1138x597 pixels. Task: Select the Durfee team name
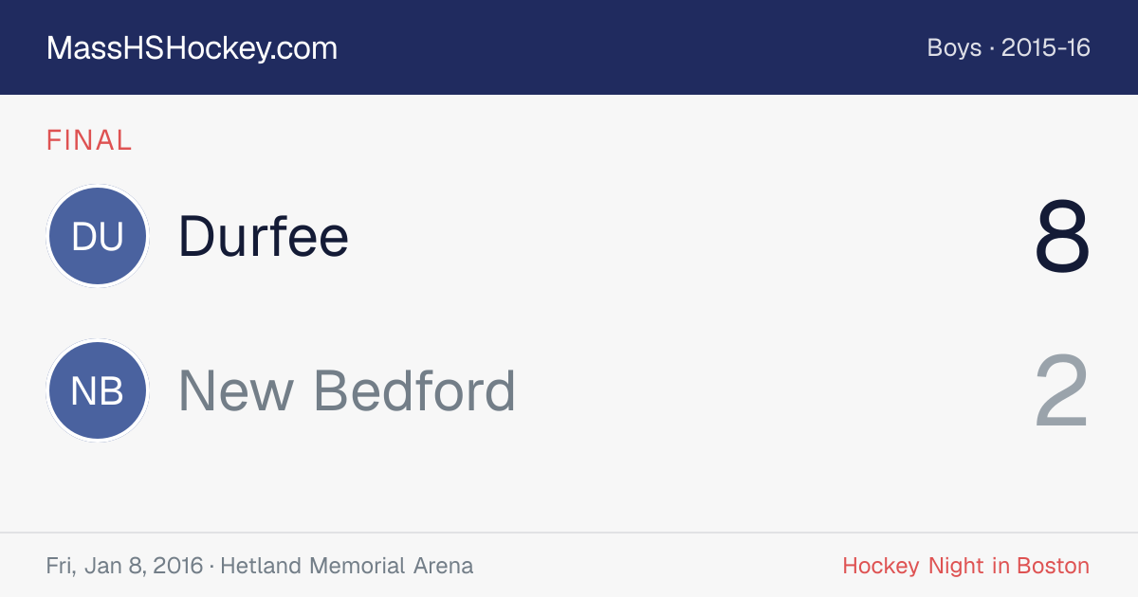click(x=264, y=236)
